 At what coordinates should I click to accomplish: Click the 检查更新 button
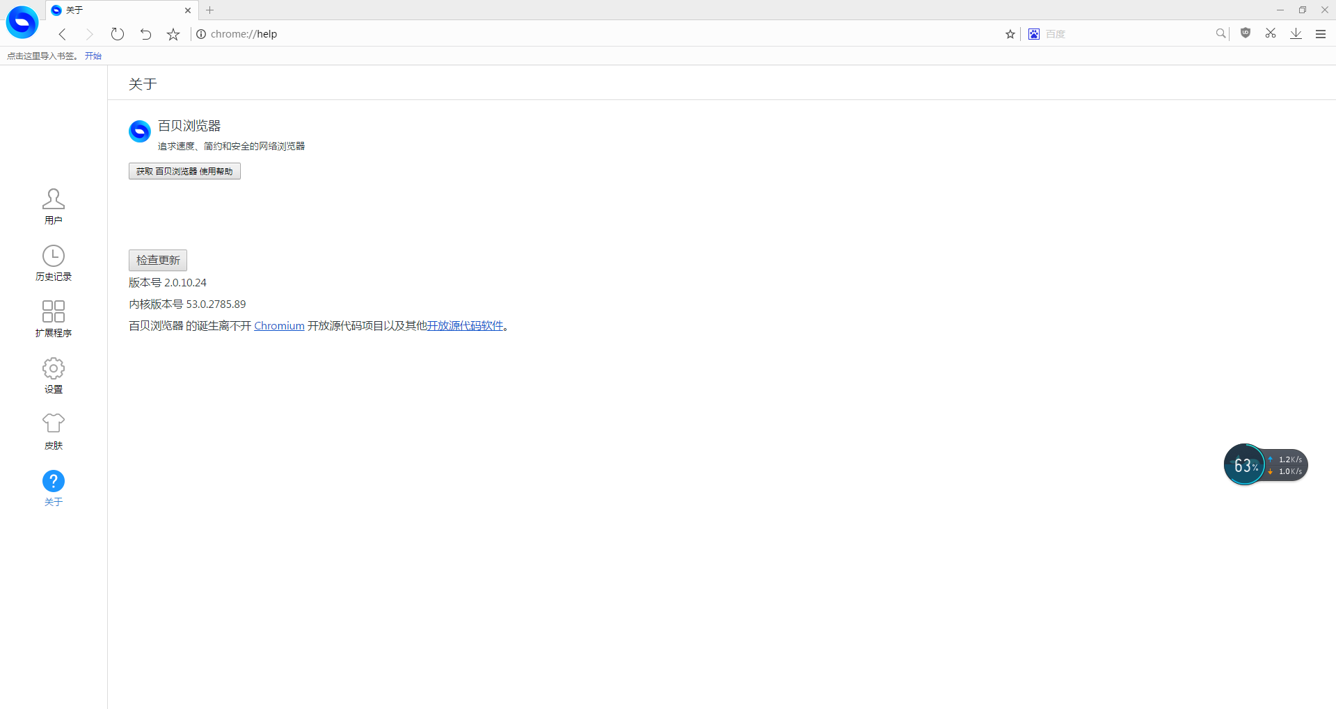point(158,260)
